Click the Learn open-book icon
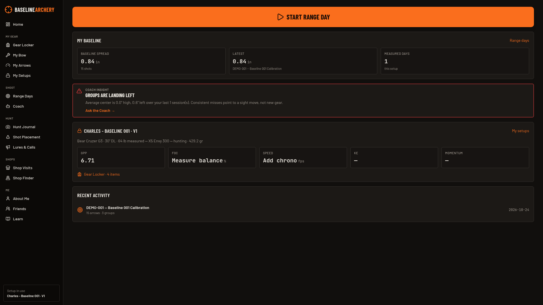The image size is (543, 305). 8,219
